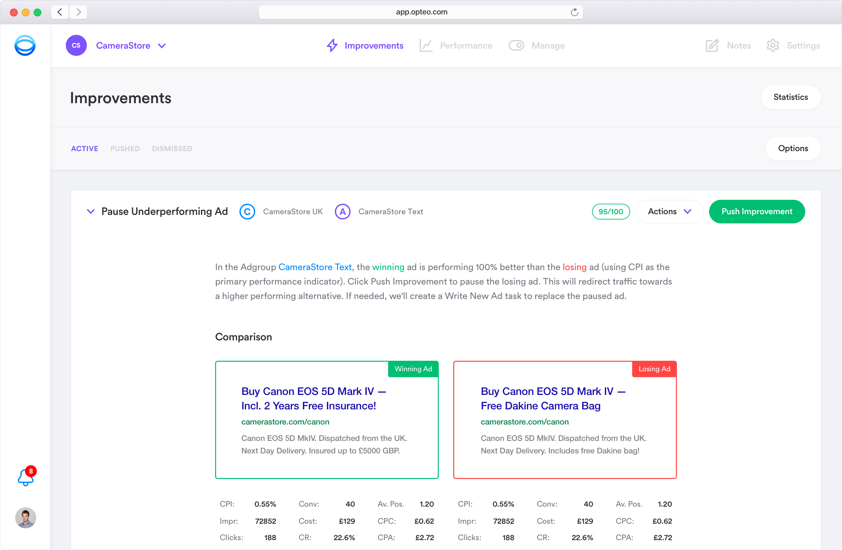
Task: Open the Actions dropdown
Action: pos(669,212)
